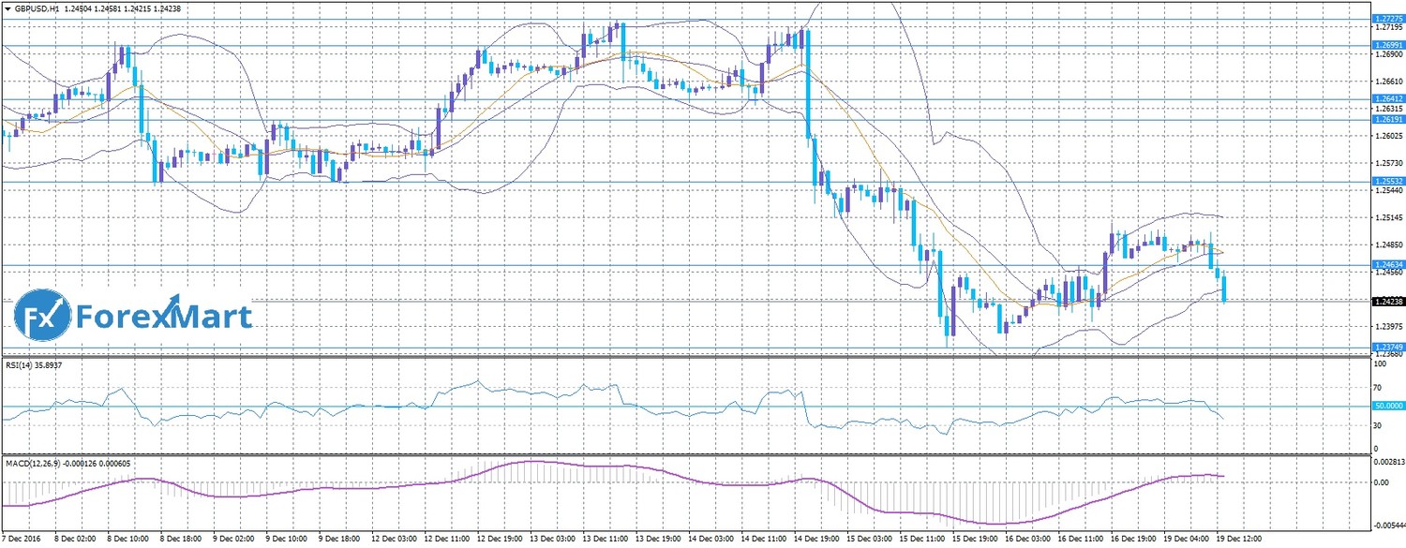Click the ForexMart watermark text
The width and height of the screenshot is (1406, 548).
[x=163, y=317]
